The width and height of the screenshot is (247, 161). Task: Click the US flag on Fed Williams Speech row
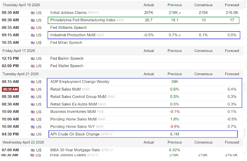tap(33, 28)
